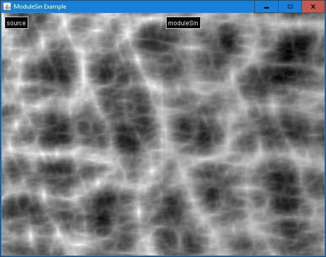Click the "source" label box
The image size is (326, 257).
[16, 23]
